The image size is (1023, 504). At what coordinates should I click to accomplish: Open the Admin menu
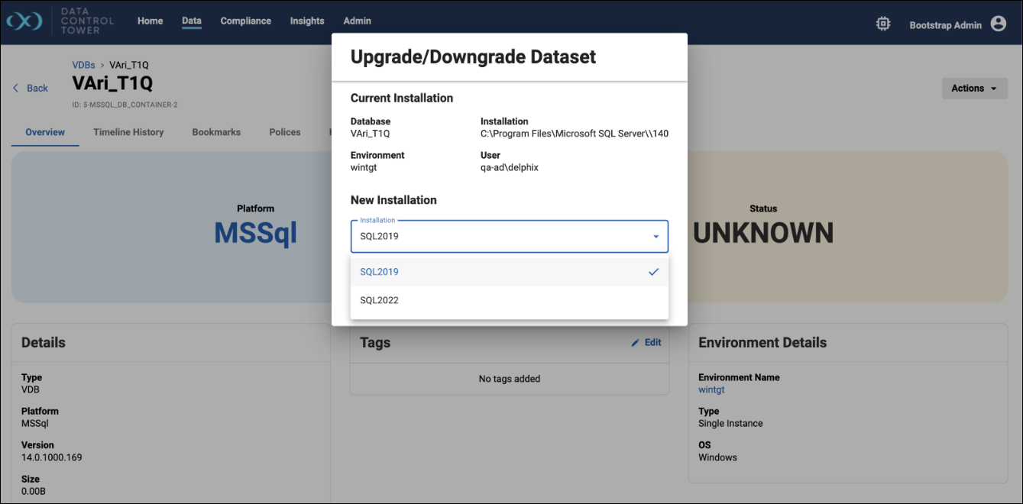click(x=357, y=21)
